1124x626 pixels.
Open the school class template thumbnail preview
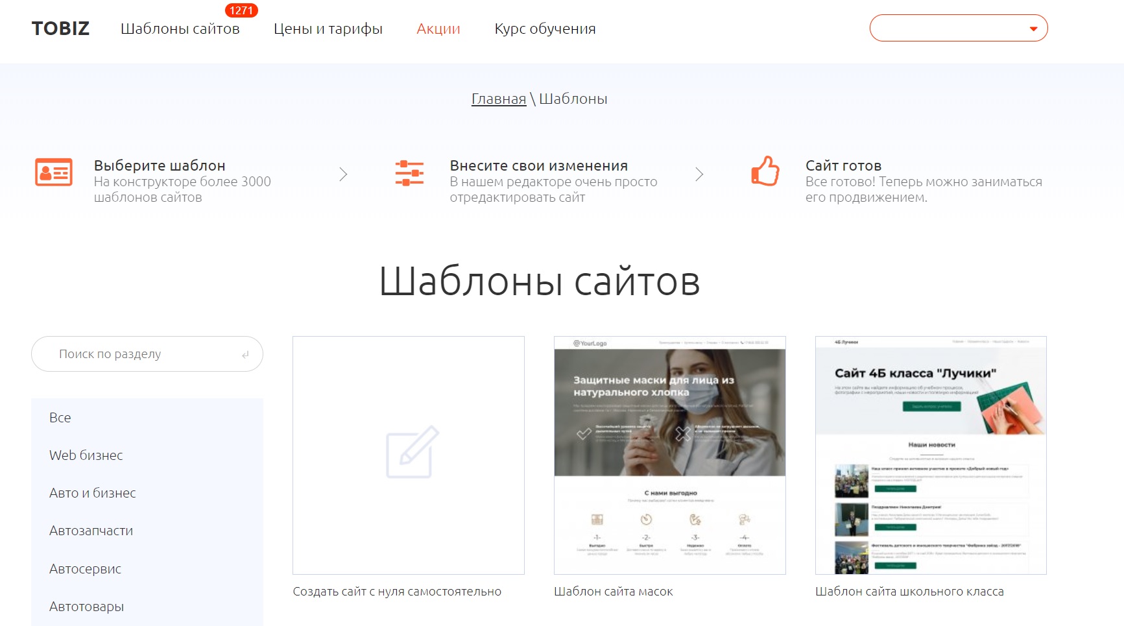click(930, 453)
